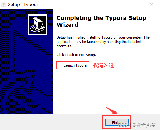160x130 pixels.
Task: Click the word 'Wizard' in the heading
Action: click(67, 25)
